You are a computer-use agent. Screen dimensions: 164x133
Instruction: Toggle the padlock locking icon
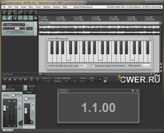click(35, 18)
